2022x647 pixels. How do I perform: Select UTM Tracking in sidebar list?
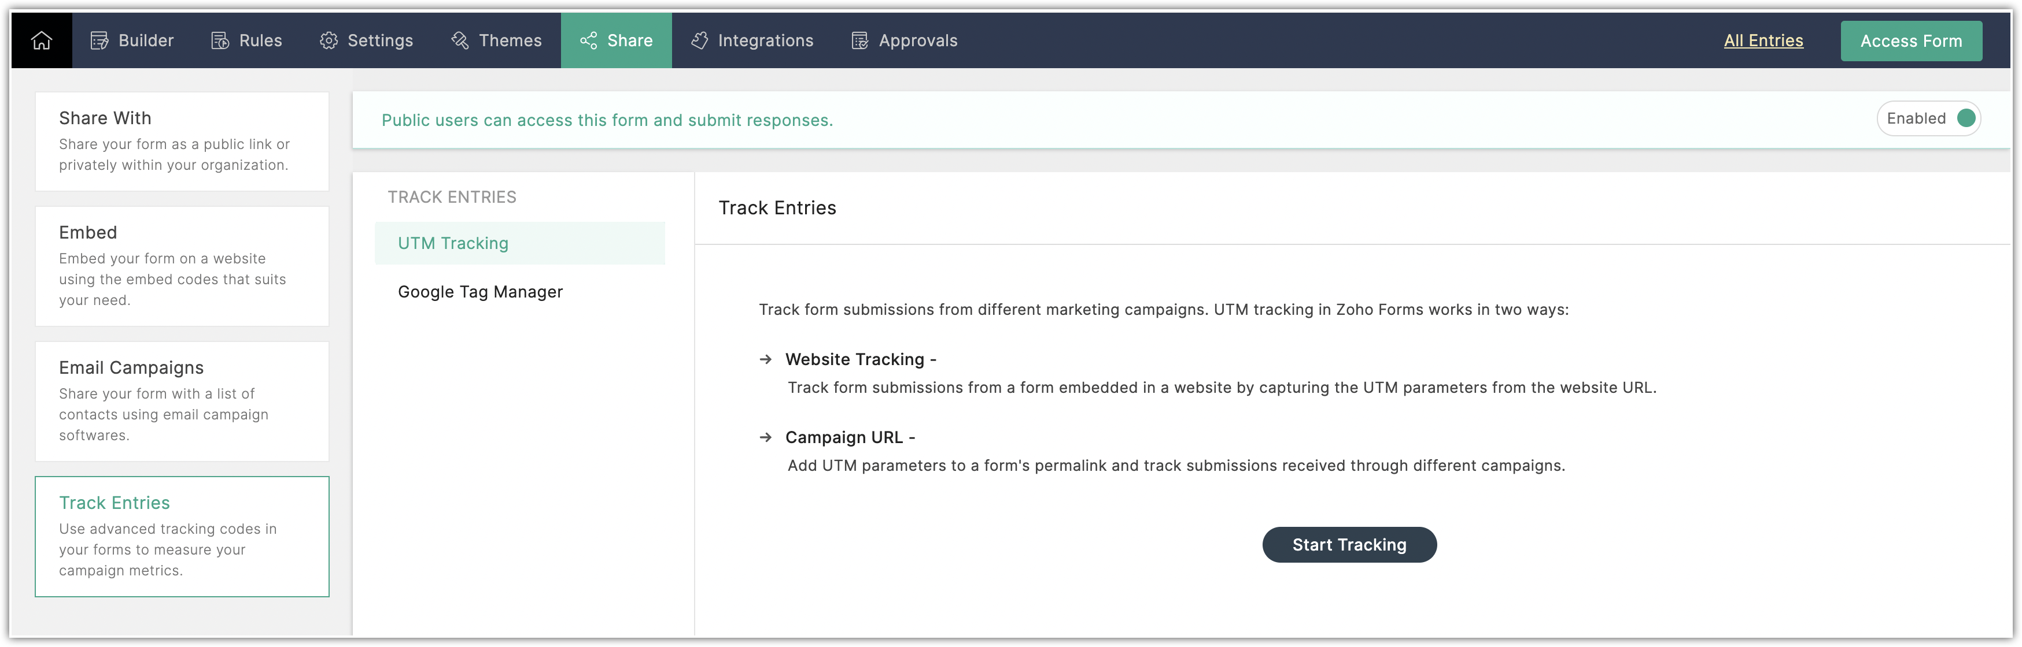click(453, 243)
